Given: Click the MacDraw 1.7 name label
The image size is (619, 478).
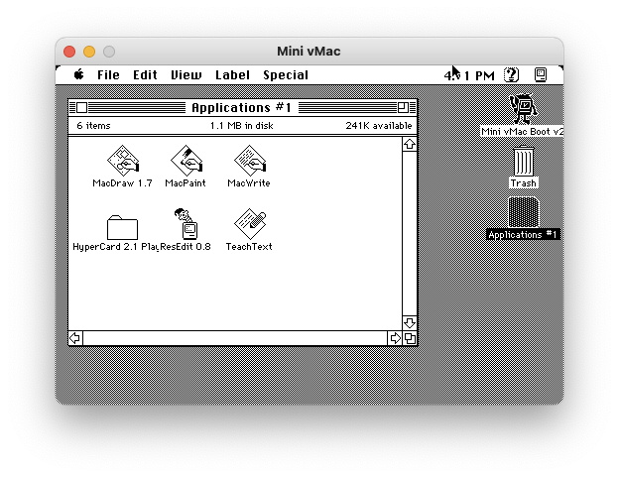Looking at the screenshot, I should 122,183.
